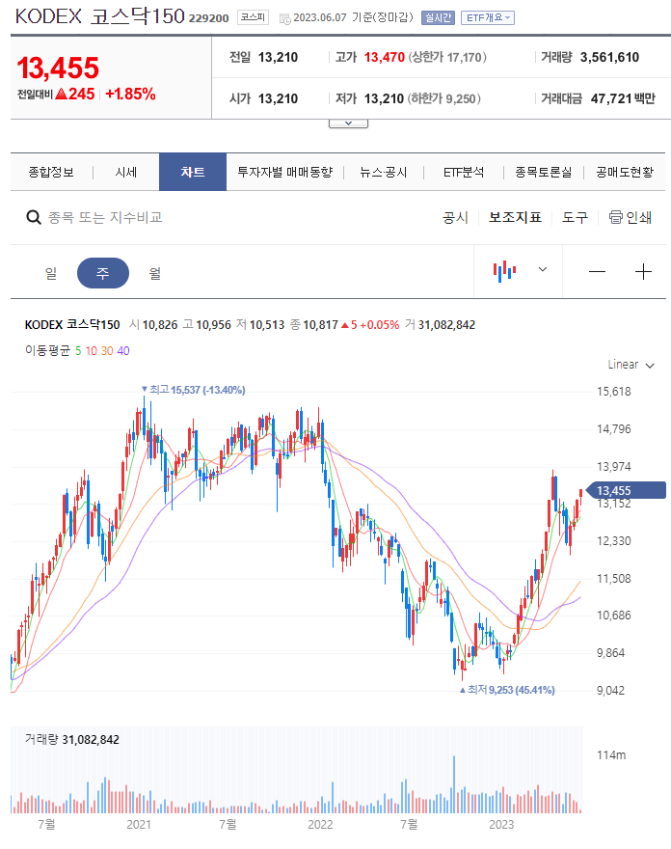The height and width of the screenshot is (849, 671).
Task: Click the calendar icon beside the date
Action: tap(285, 19)
